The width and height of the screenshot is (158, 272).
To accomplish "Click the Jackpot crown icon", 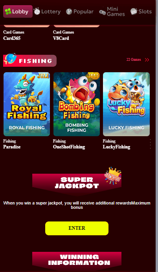I will 113,176.
